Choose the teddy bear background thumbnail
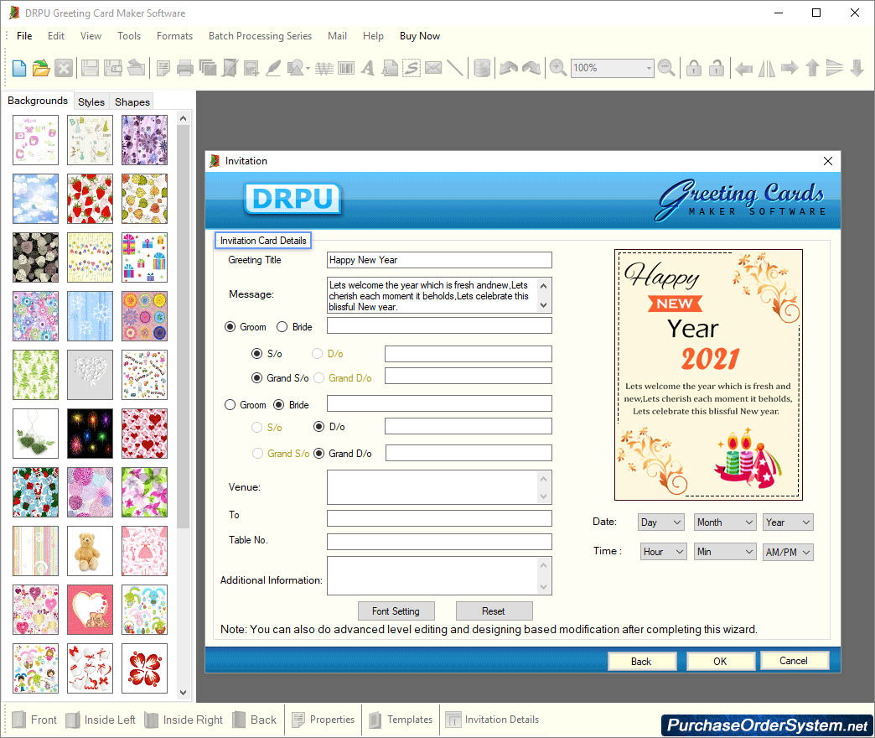 click(x=90, y=551)
